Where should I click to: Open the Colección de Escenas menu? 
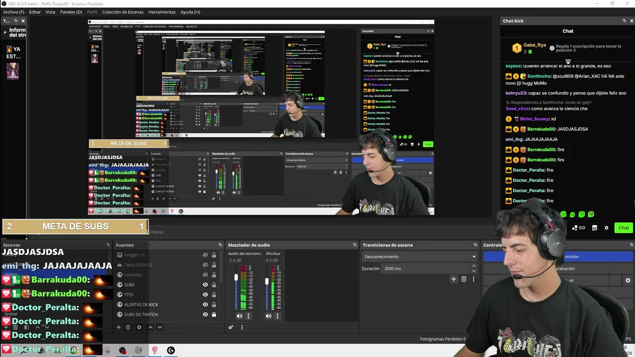coord(123,12)
